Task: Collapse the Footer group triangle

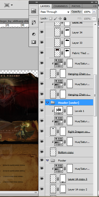Action: 47,160
